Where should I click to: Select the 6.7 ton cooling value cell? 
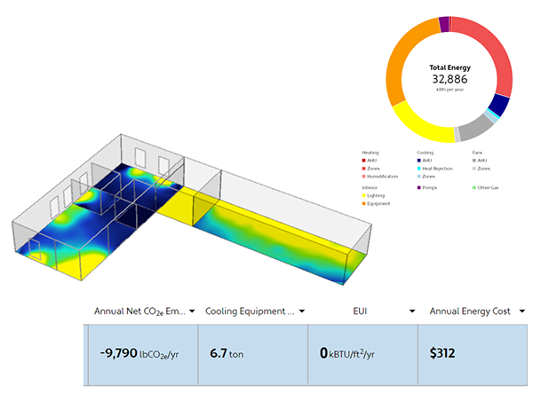click(252, 354)
